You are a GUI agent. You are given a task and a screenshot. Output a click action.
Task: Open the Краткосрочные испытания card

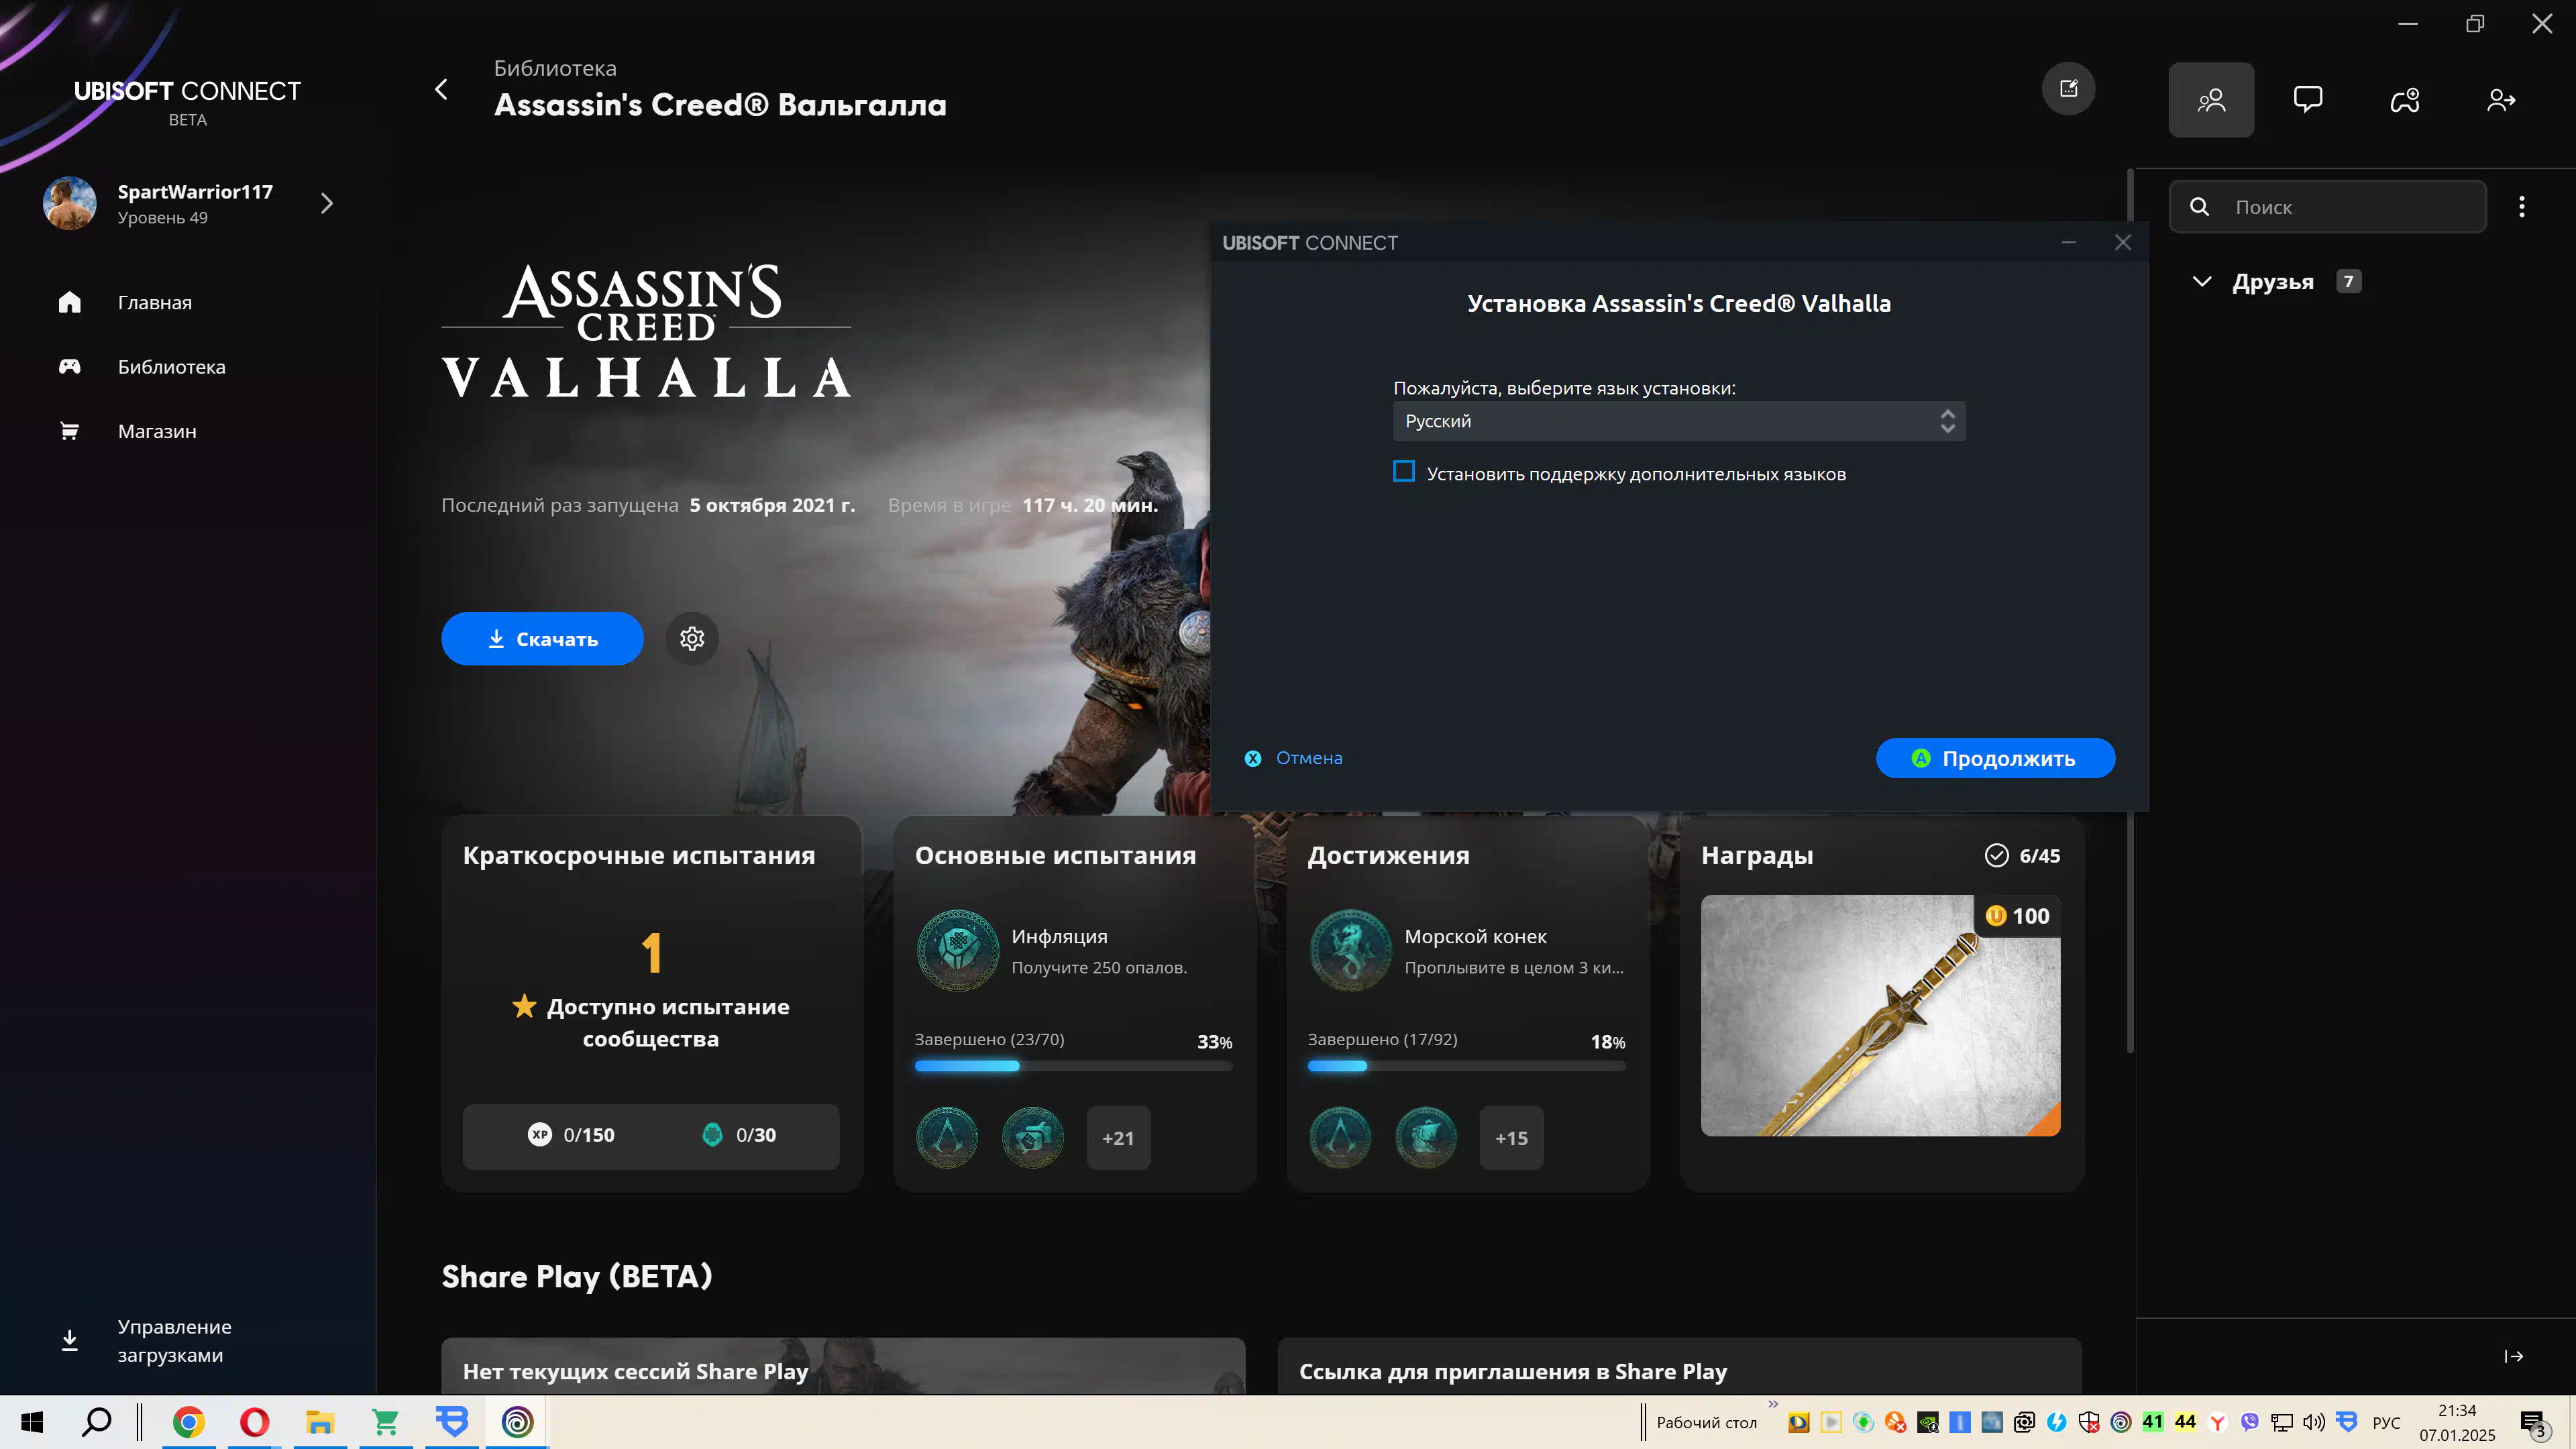click(651, 1003)
